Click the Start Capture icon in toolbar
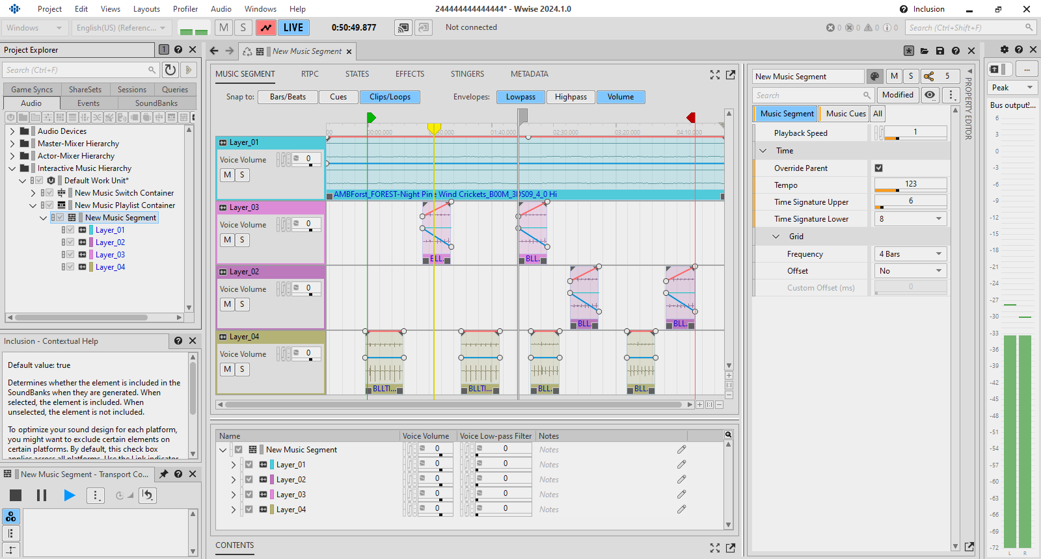 click(x=265, y=28)
